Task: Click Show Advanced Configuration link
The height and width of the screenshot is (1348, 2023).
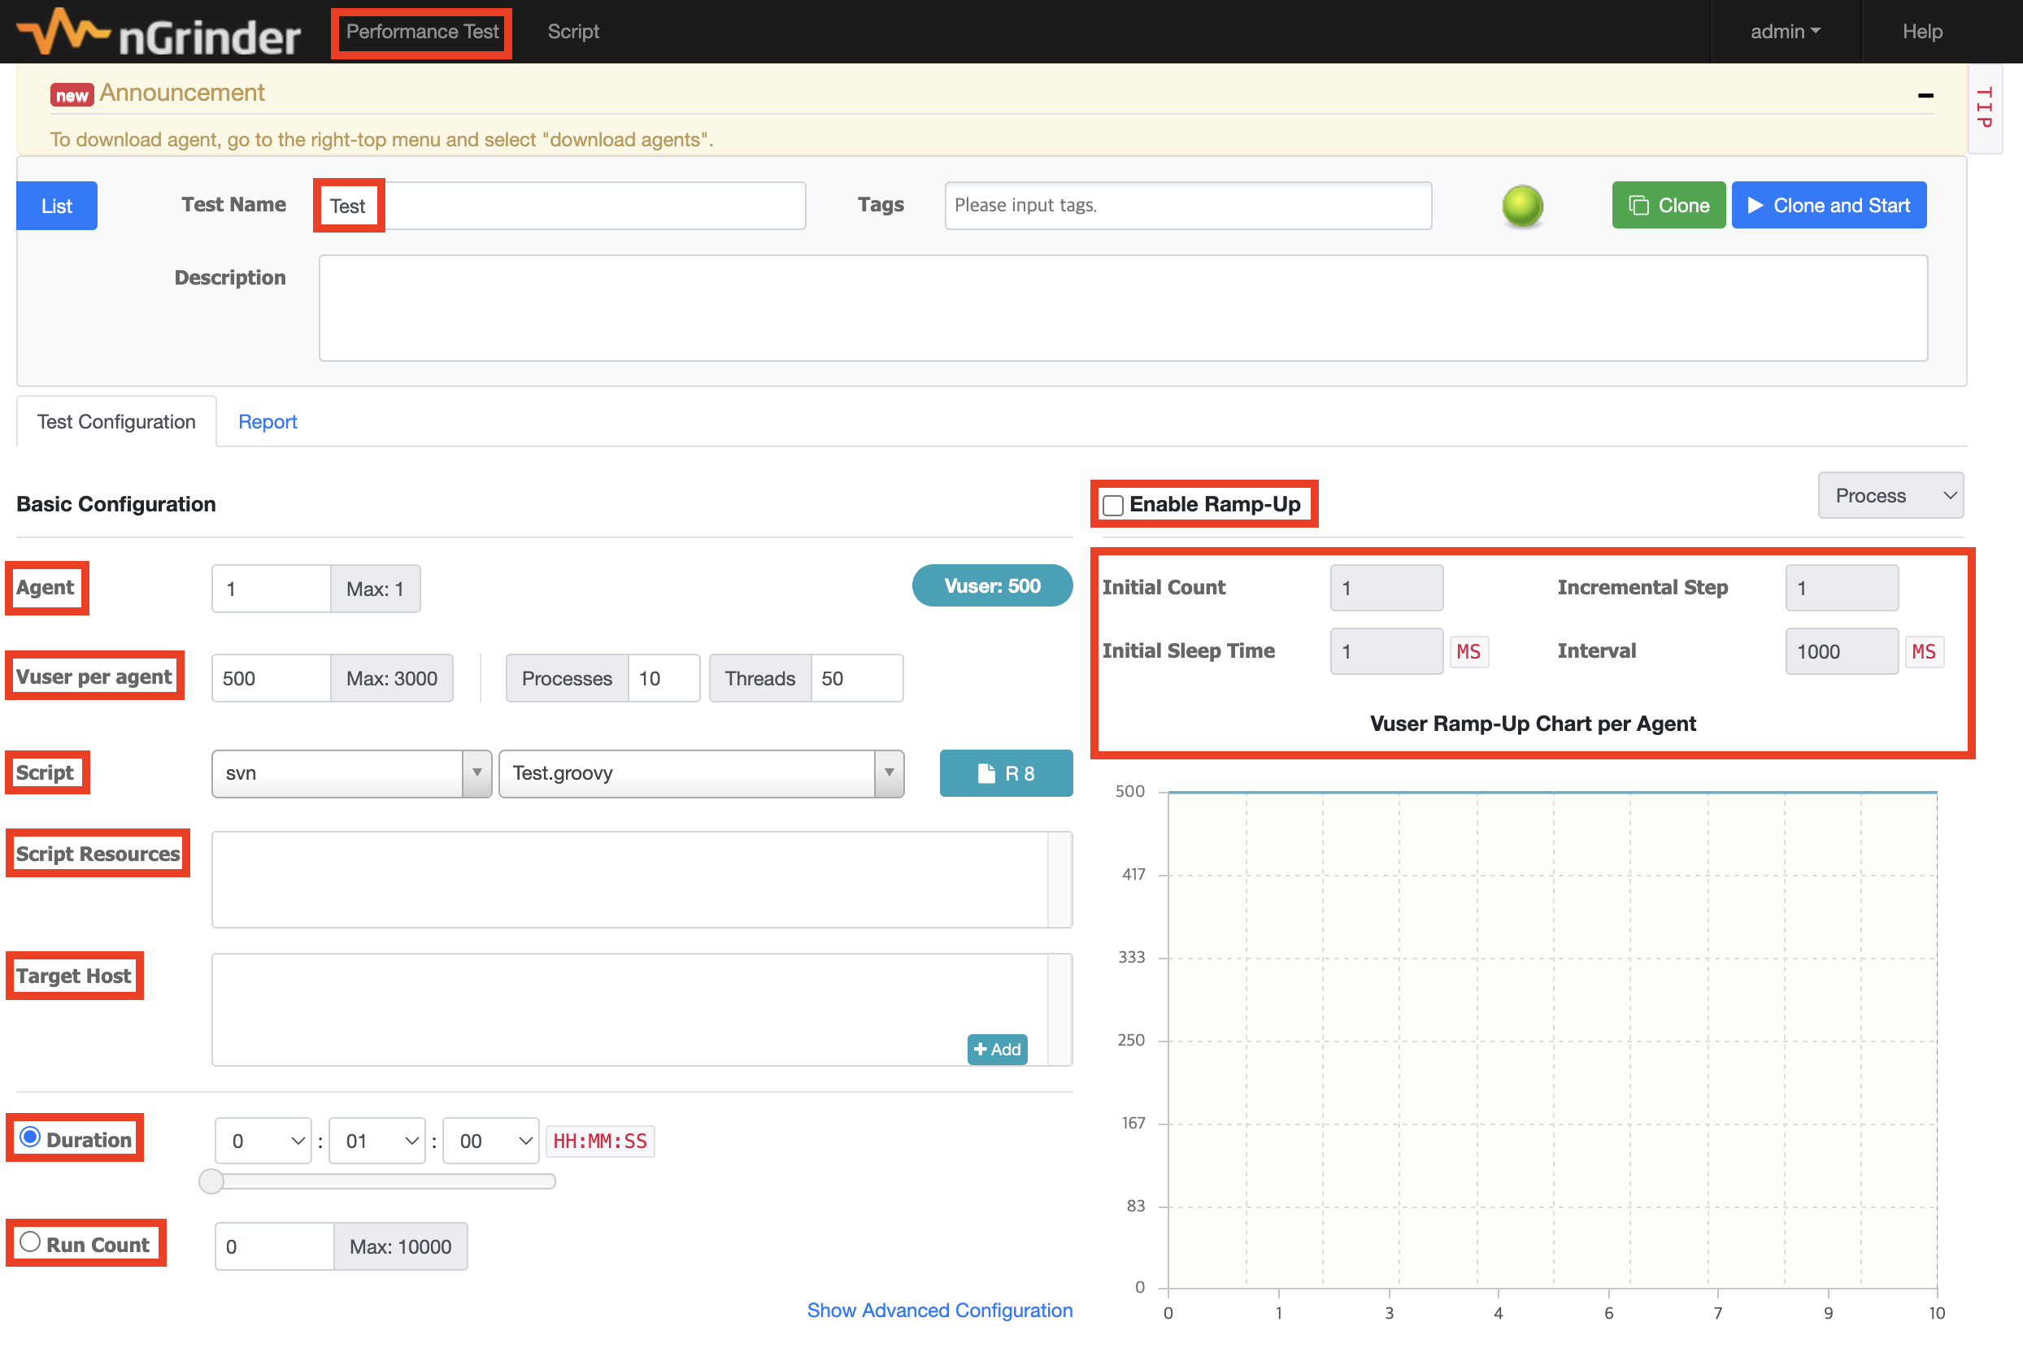Action: [939, 1309]
